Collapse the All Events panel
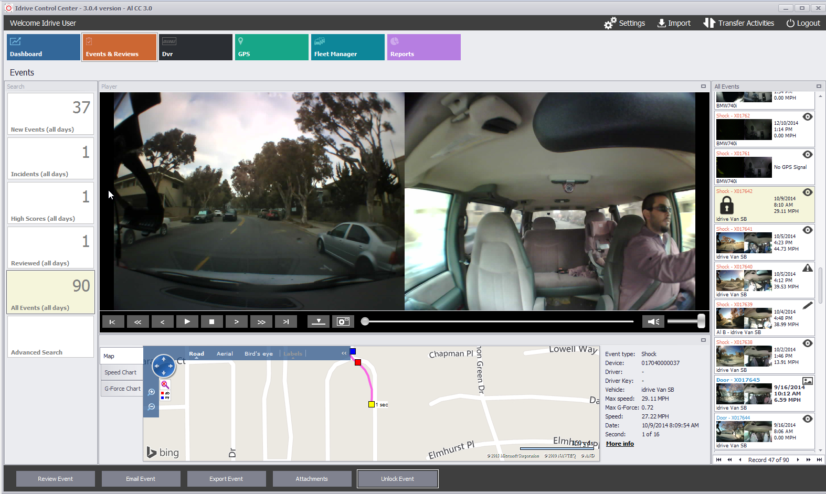The width and height of the screenshot is (826, 494). click(819, 87)
